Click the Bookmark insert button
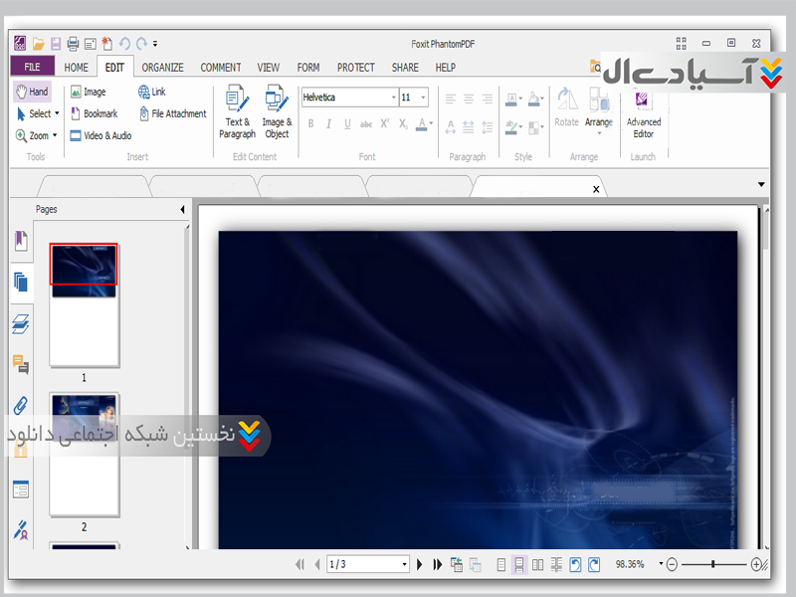 pos(94,113)
